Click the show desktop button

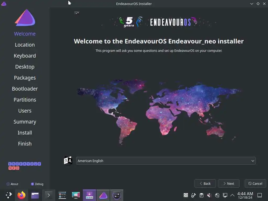tap(260, 195)
